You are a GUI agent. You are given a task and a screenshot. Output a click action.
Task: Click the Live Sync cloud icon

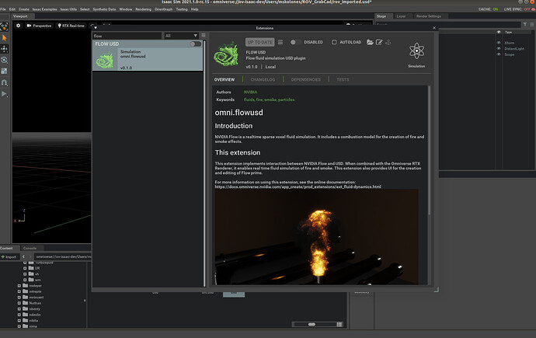533,9
